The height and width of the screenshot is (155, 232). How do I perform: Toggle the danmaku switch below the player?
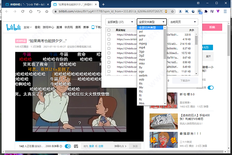(68, 146)
